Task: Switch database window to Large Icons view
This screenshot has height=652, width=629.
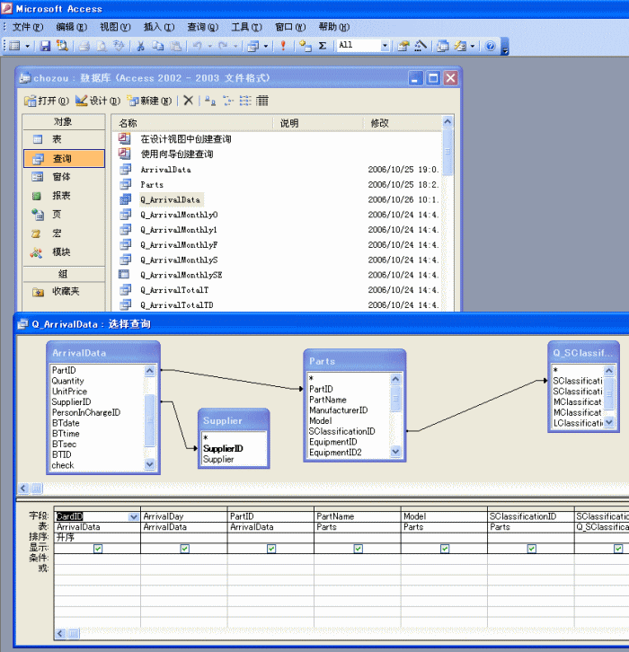Action: point(210,101)
